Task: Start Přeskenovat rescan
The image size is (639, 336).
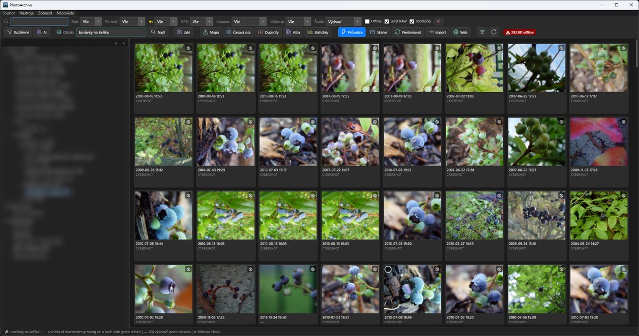Action: click(408, 32)
